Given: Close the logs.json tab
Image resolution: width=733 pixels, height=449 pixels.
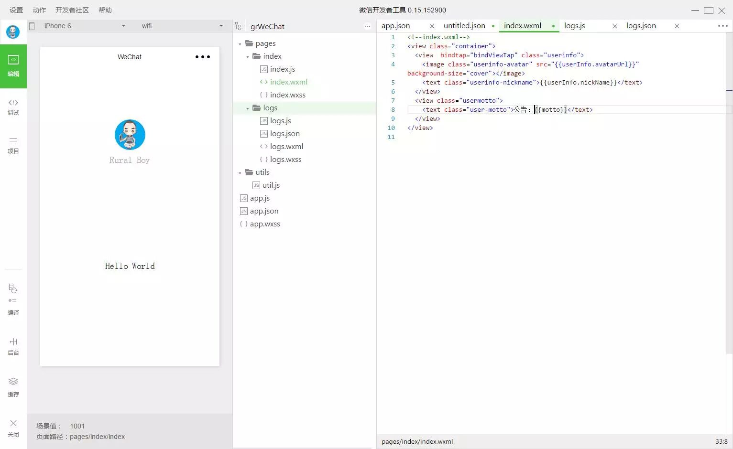Looking at the screenshot, I should 677,26.
